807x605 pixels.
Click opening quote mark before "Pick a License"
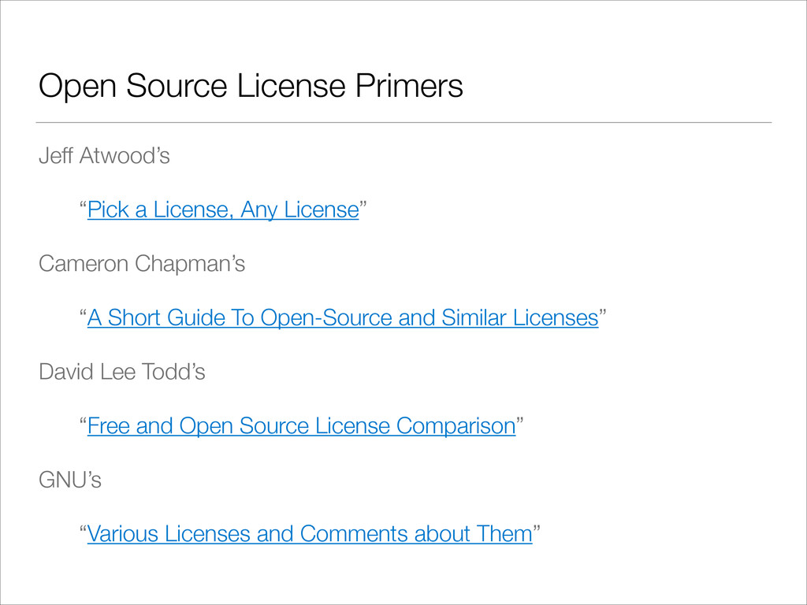pyautogui.click(x=84, y=205)
